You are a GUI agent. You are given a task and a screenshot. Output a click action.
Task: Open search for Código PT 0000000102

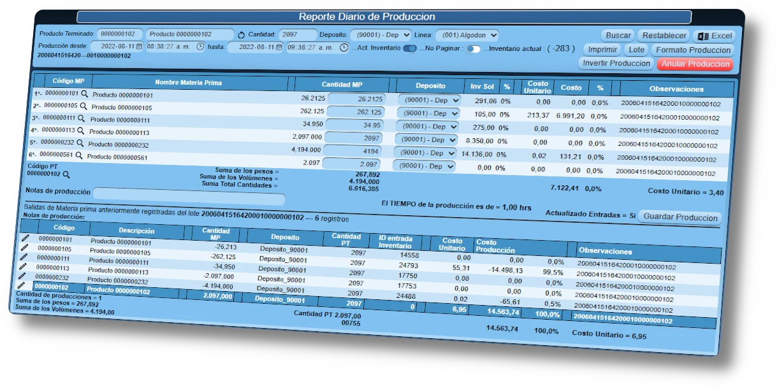[66, 174]
